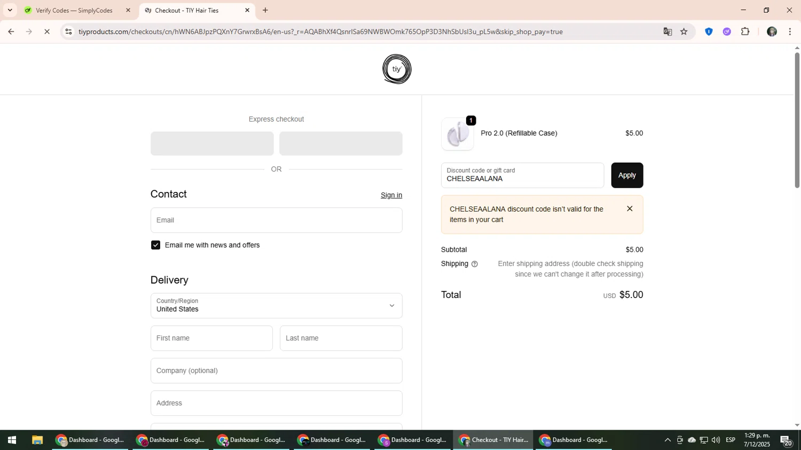Toggle Email me with news and offers checkbox
The height and width of the screenshot is (450, 801).
point(155,245)
